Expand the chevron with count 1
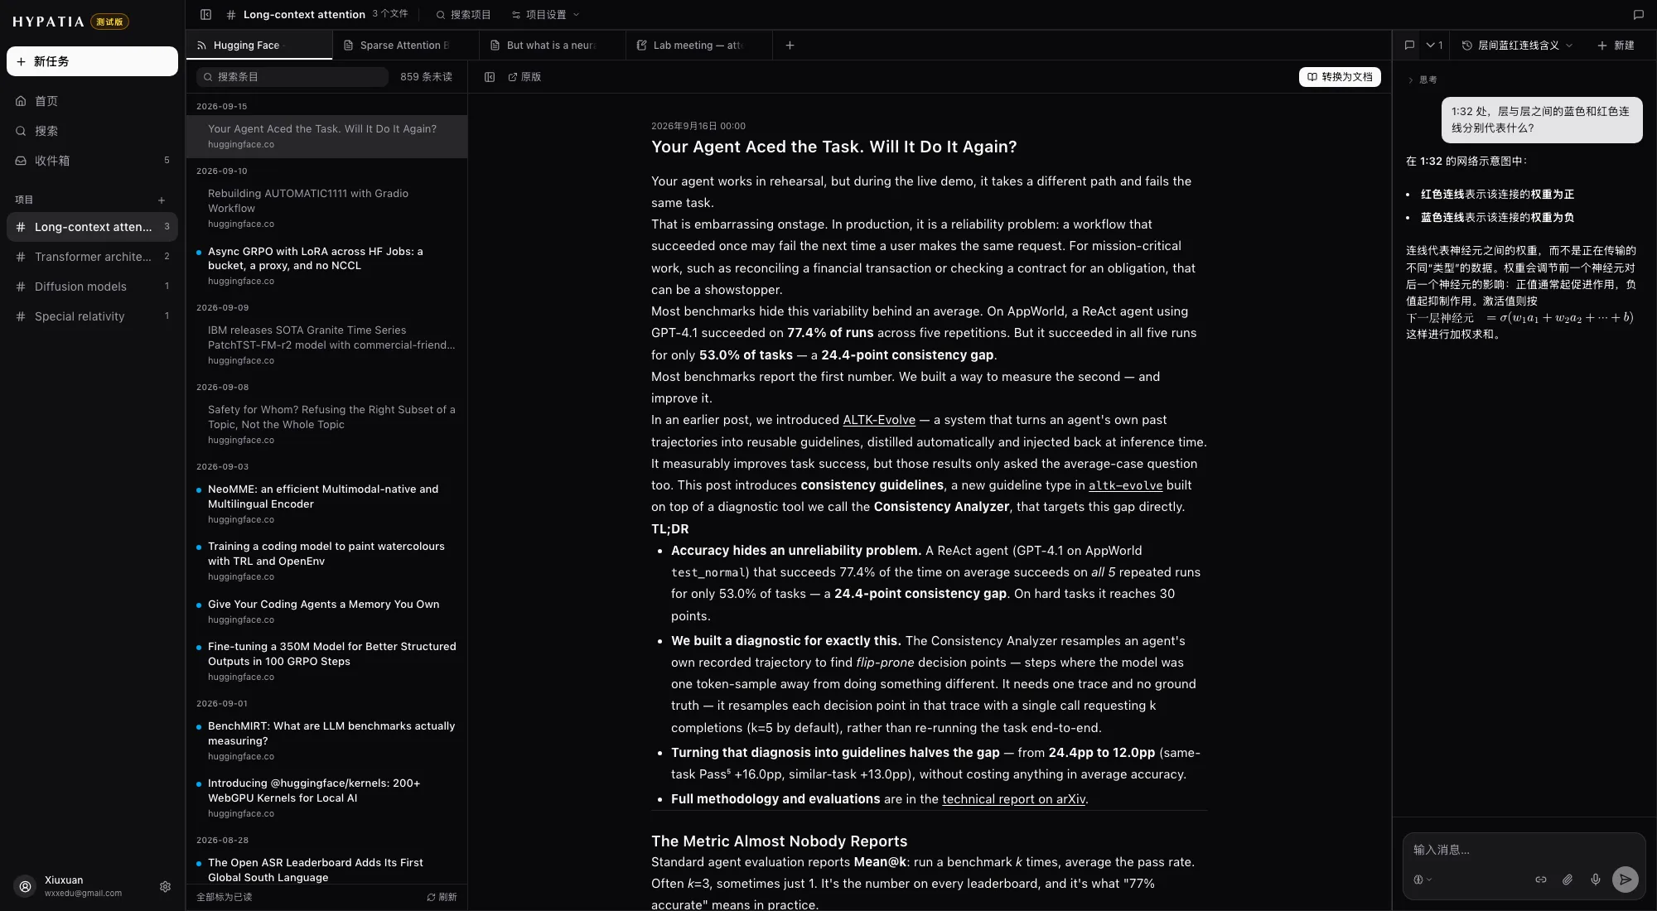 point(1434,46)
